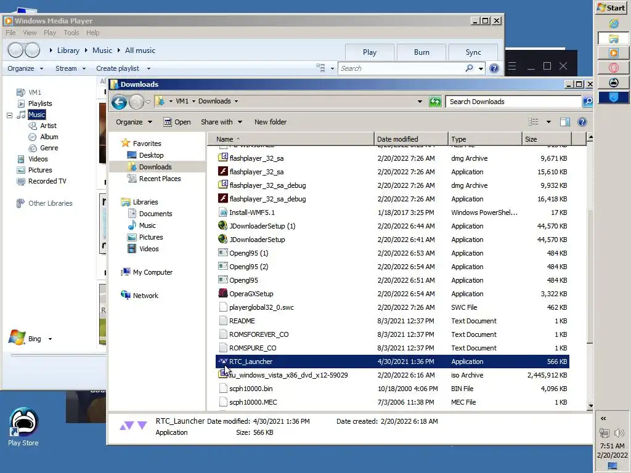Screen dimensions: 631x473
Task: Open Play Store desktop shortcut
Action: coord(23,427)
